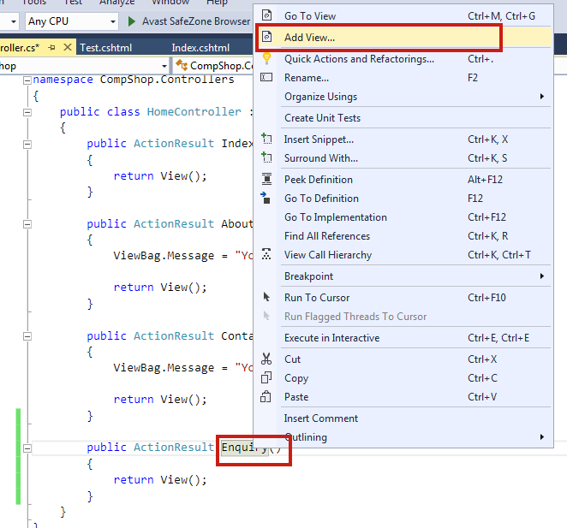Switch to the Test.cshtml tab
This screenshot has width=567, height=528.
[x=106, y=47]
